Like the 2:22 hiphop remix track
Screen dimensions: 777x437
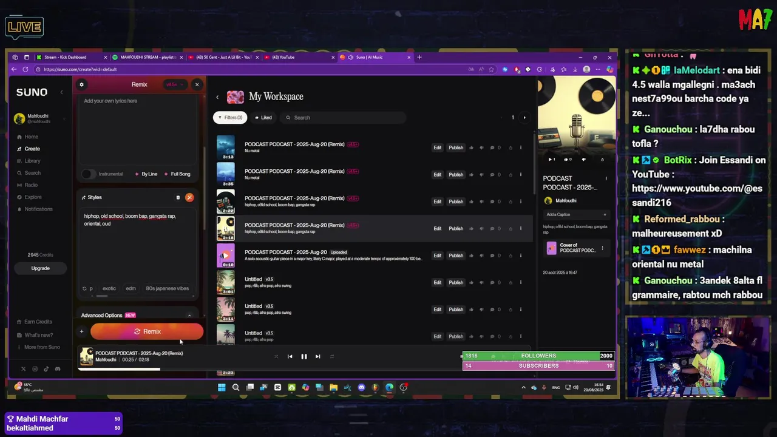472,202
